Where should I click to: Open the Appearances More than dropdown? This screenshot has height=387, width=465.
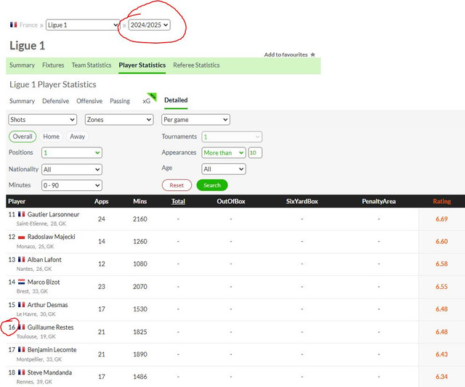coord(224,152)
